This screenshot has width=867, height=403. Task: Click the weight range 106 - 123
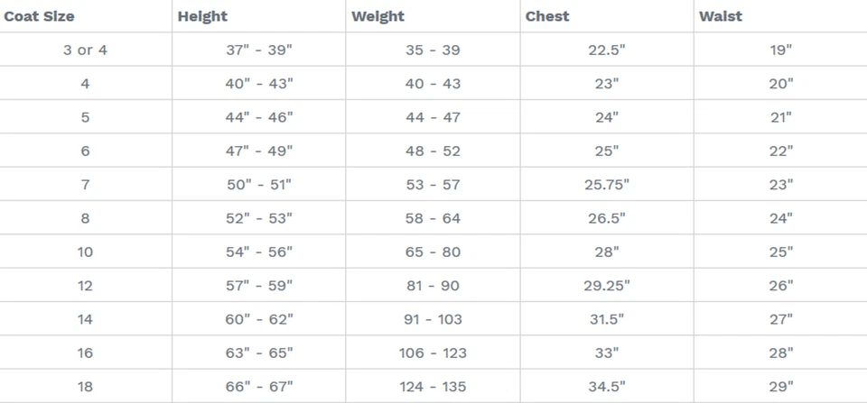pos(433,353)
